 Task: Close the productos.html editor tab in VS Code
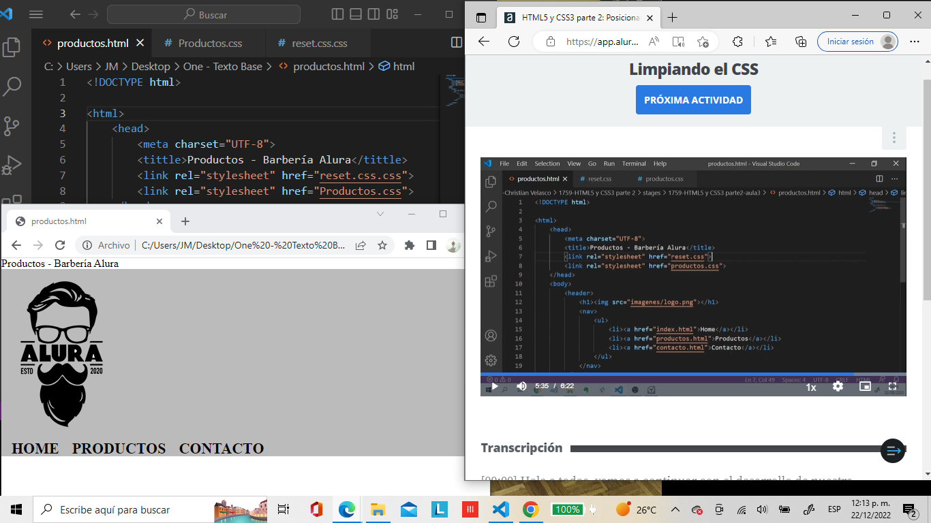(140, 43)
